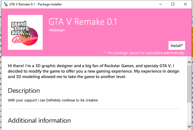The image size is (193, 130).
Task: Click the GTA V Remake 0.1 heading
Action: point(83,21)
